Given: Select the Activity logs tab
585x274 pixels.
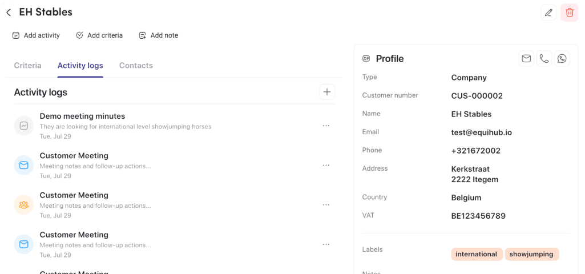Looking at the screenshot, I should [80, 66].
